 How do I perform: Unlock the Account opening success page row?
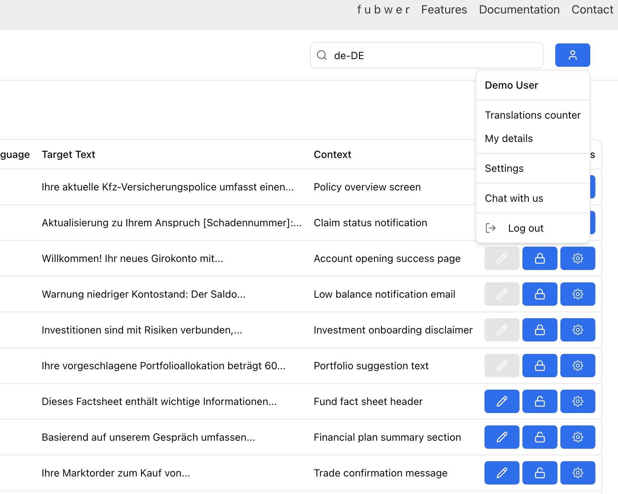(x=540, y=258)
